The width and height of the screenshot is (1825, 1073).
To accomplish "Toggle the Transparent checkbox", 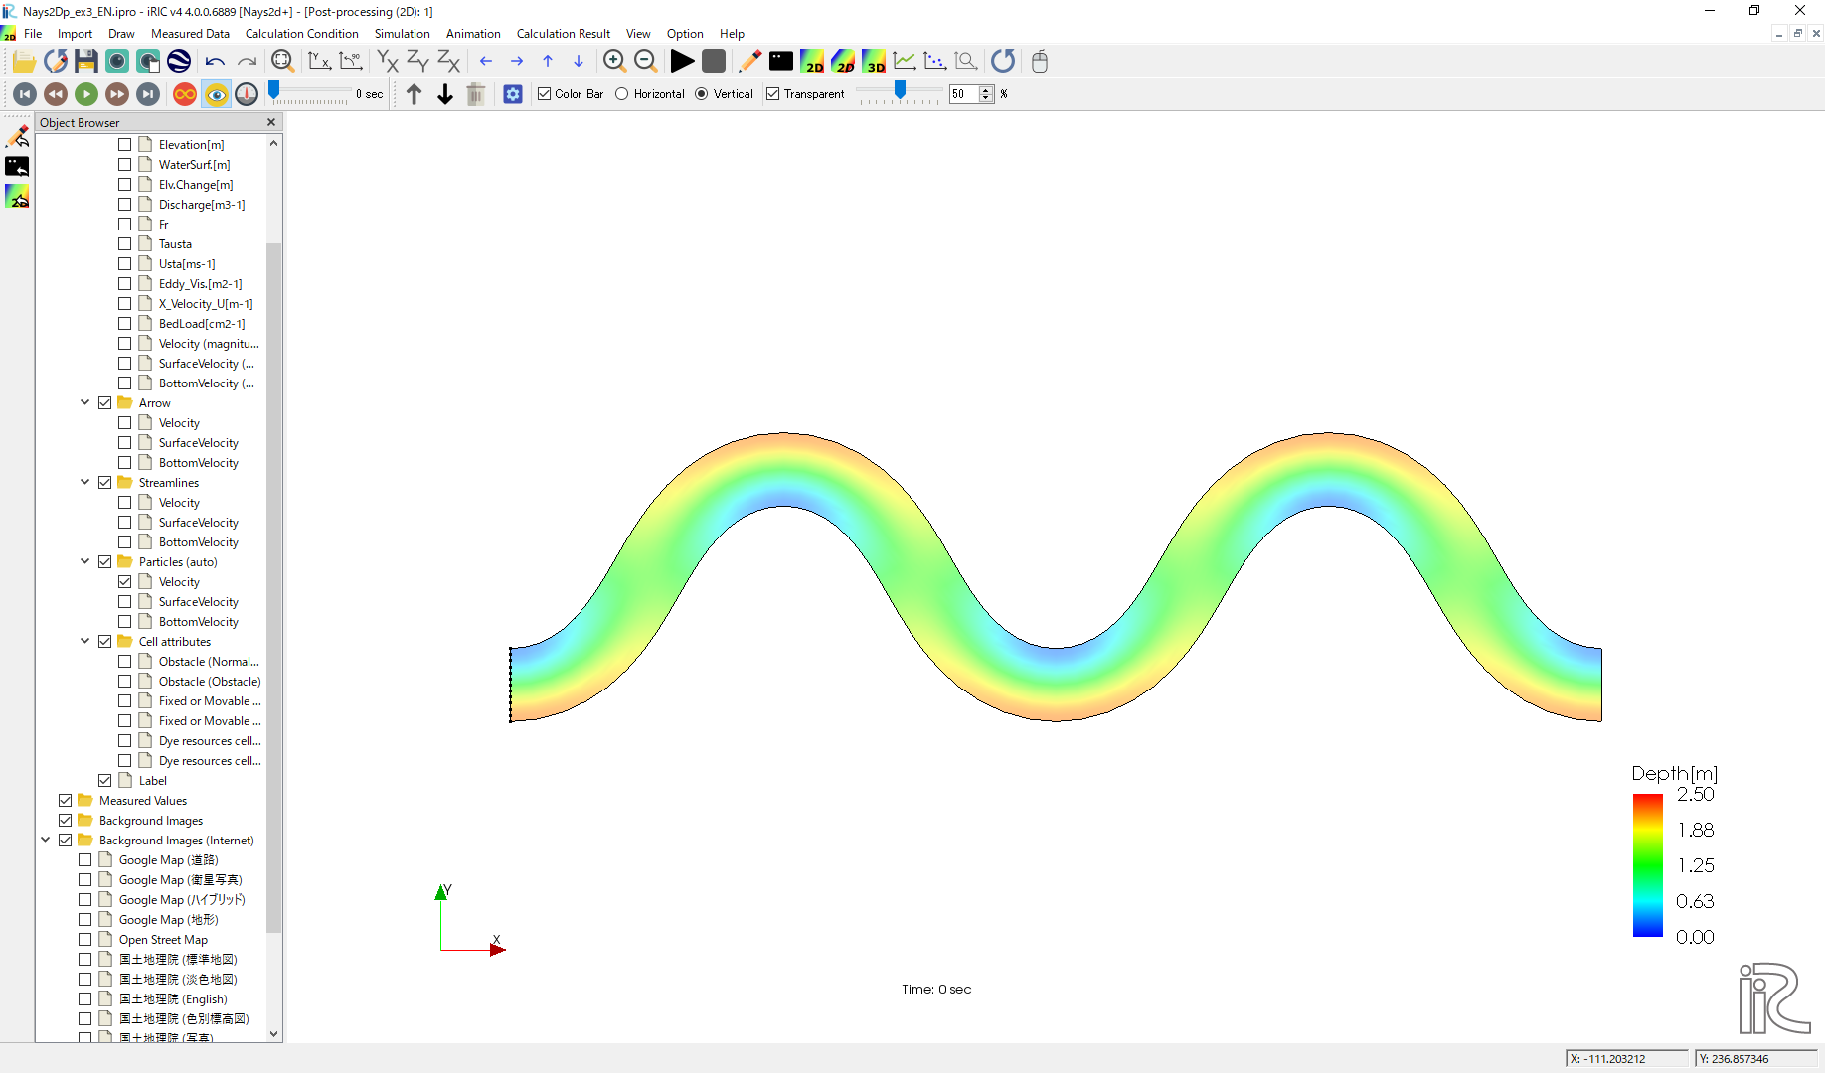I will click(773, 94).
